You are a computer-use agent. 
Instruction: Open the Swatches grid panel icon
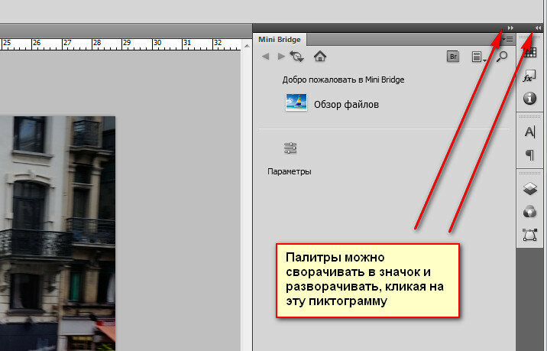(x=529, y=53)
